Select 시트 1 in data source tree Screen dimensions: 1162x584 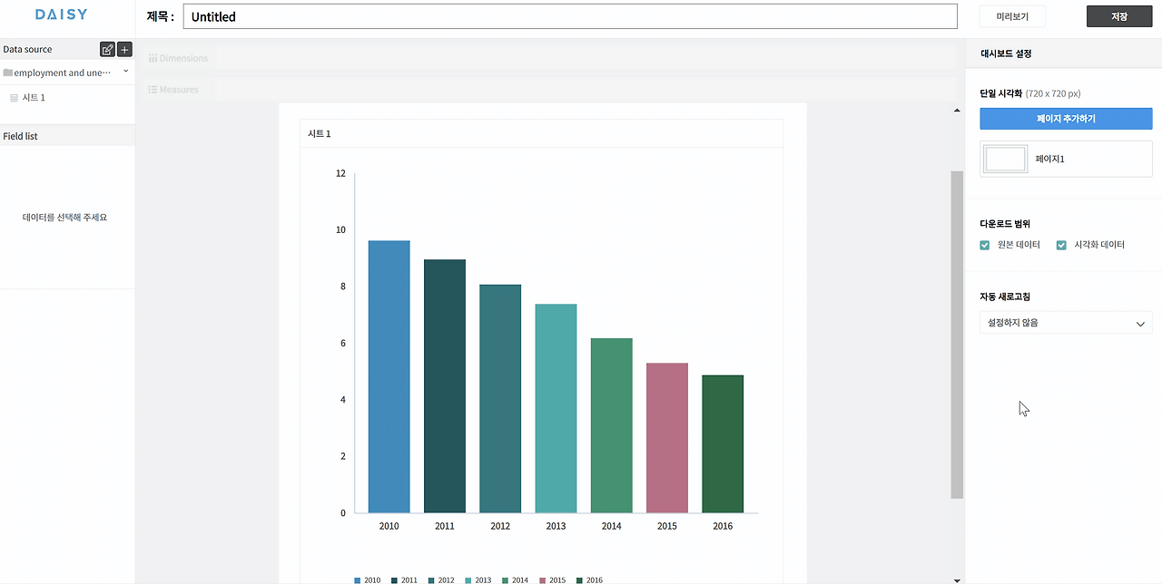click(34, 97)
